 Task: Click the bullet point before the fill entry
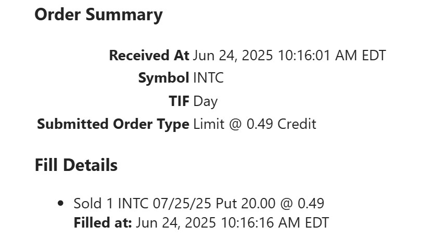tap(61, 204)
